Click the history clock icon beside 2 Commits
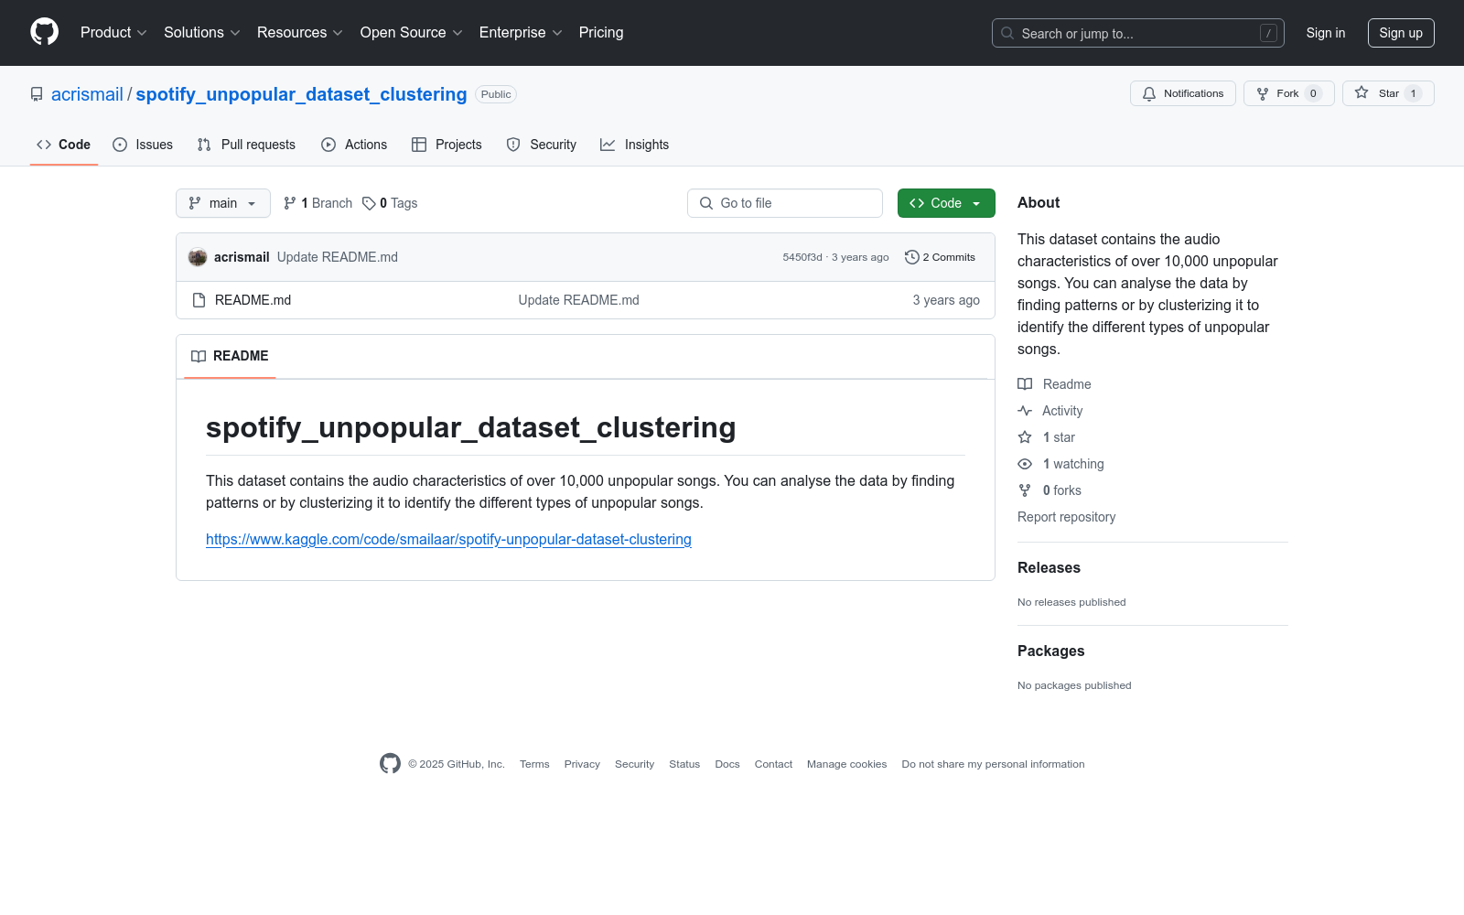This screenshot has height=915, width=1464. pyautogui.click(x=911, y=257)
